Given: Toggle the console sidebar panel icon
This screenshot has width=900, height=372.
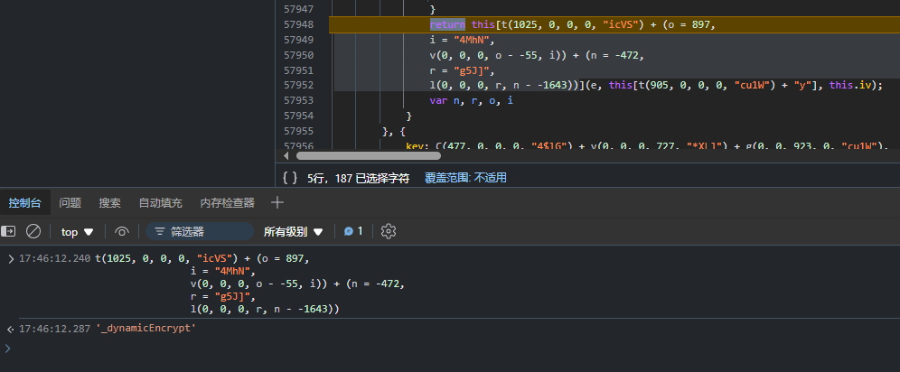Looking at the screenshot, I should coord(8,231).
